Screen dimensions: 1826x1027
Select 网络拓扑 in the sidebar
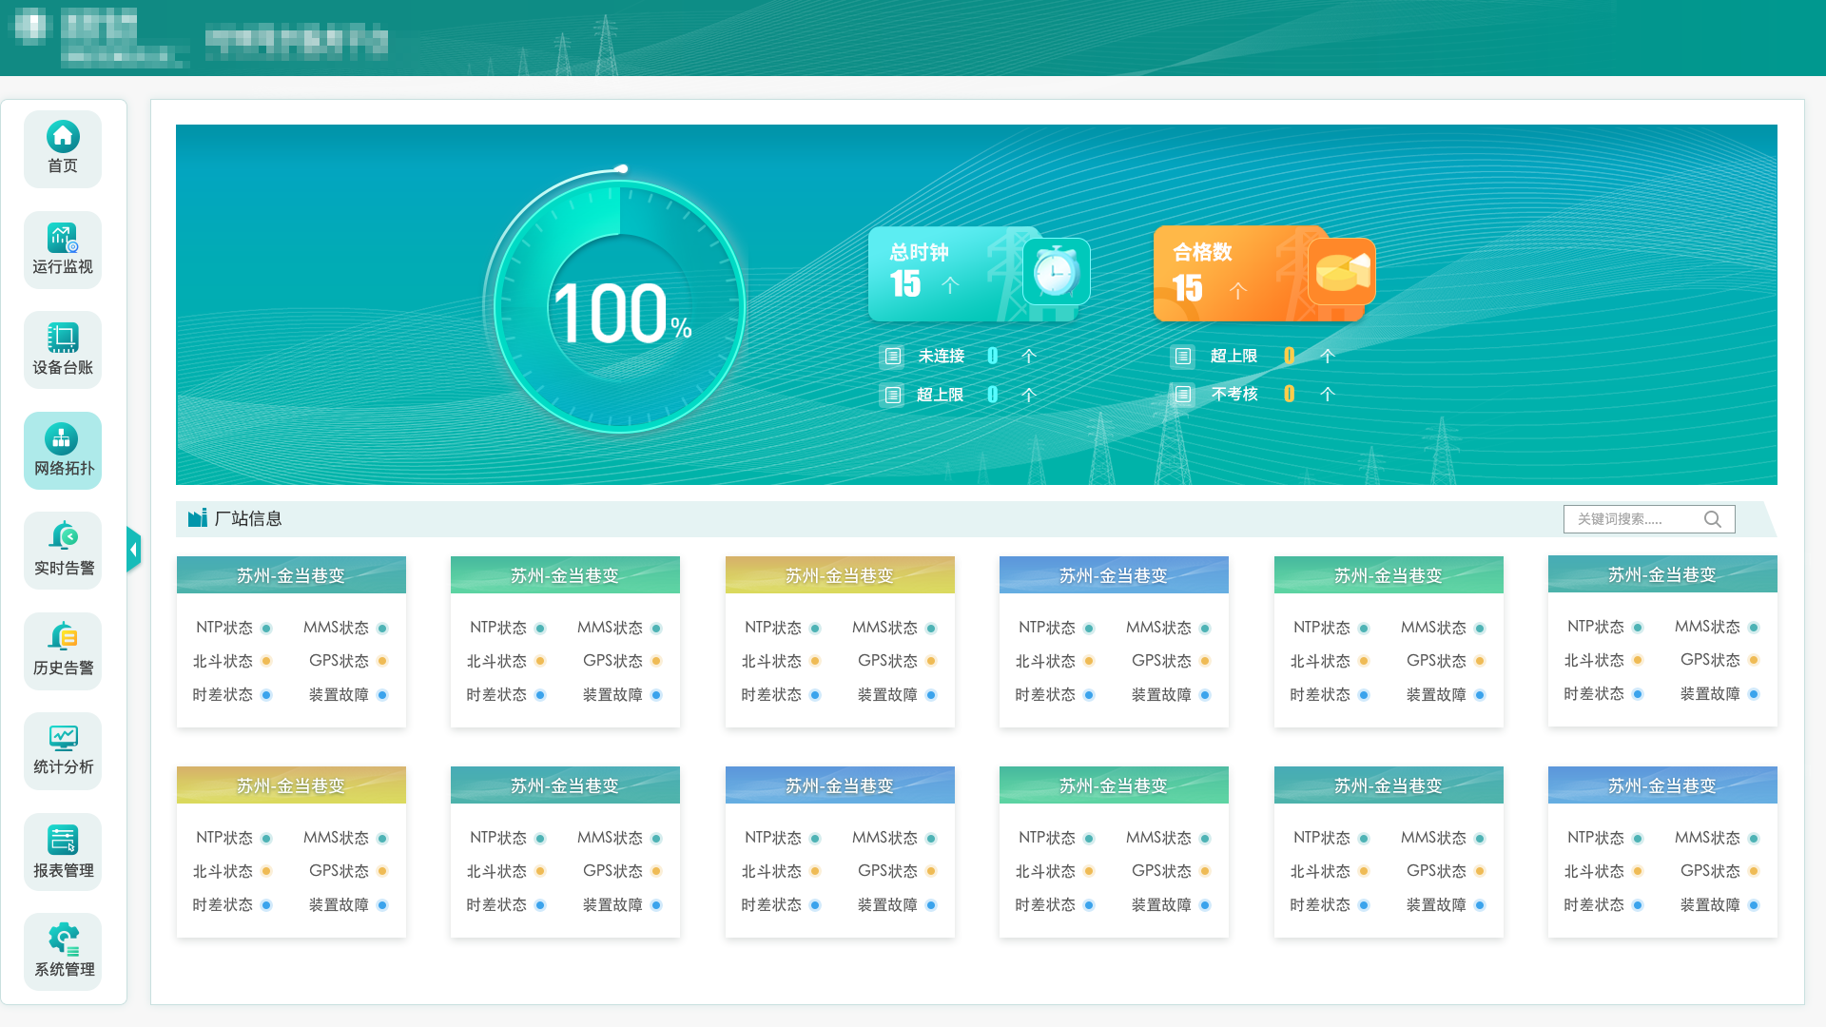[x=63, y=451]
